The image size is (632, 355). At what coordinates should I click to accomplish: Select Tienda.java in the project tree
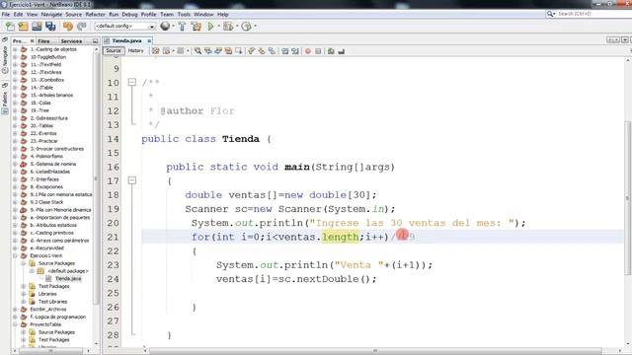click(68, 279)
